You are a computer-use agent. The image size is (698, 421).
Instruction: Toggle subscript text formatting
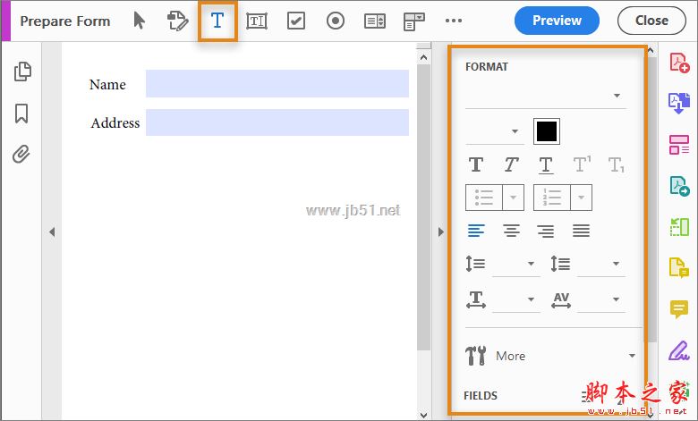pos(617,165)
